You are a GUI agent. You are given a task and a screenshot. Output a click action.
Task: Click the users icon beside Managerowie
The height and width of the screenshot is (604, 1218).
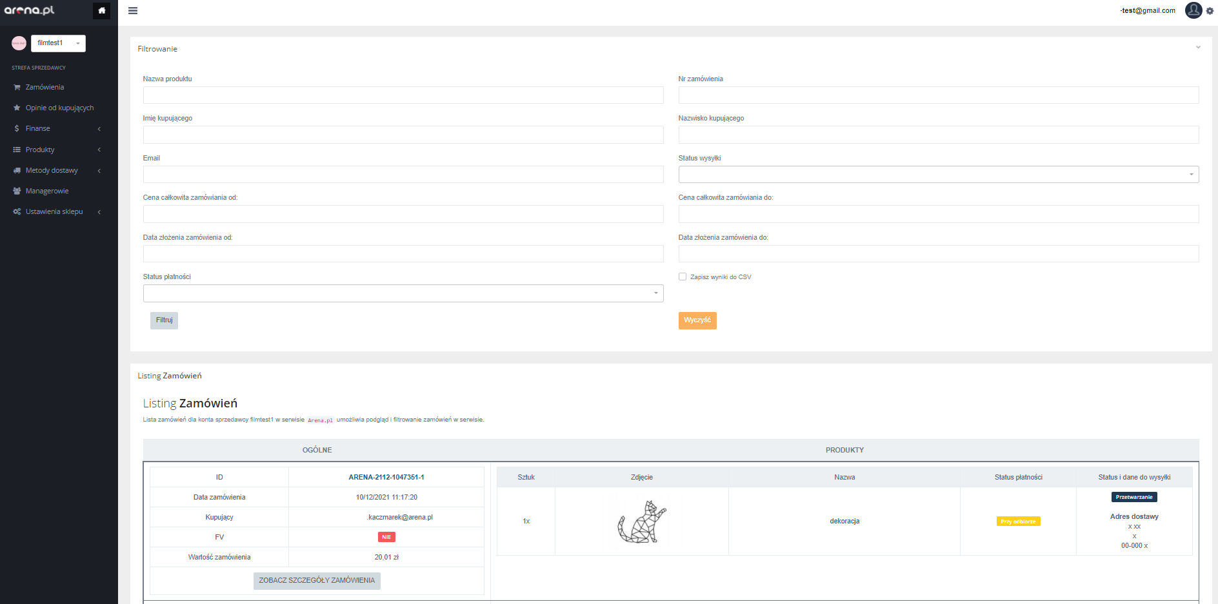(x=17, y=191)
